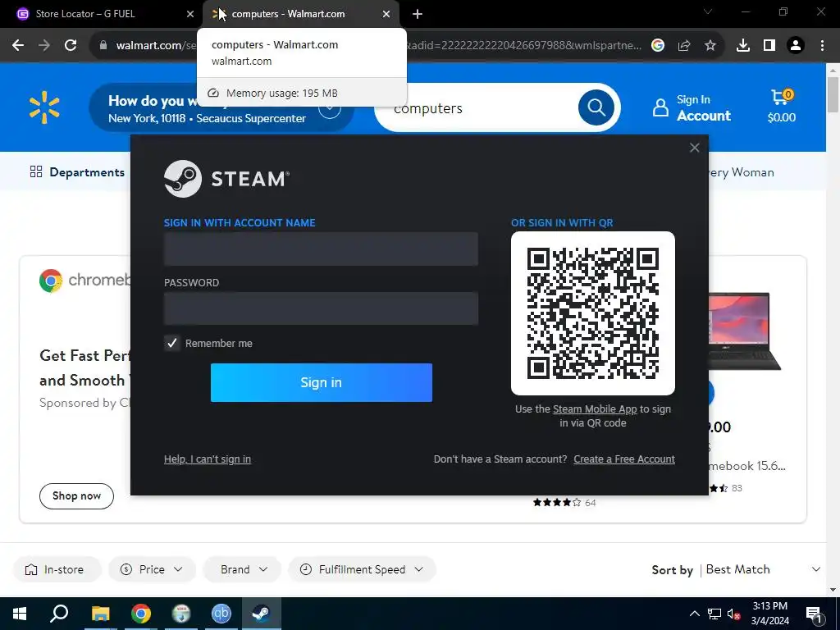Viewport: 840px width, 630px height.
Task: Close the Steam sign-in dialog
Action: coord(694,148)
